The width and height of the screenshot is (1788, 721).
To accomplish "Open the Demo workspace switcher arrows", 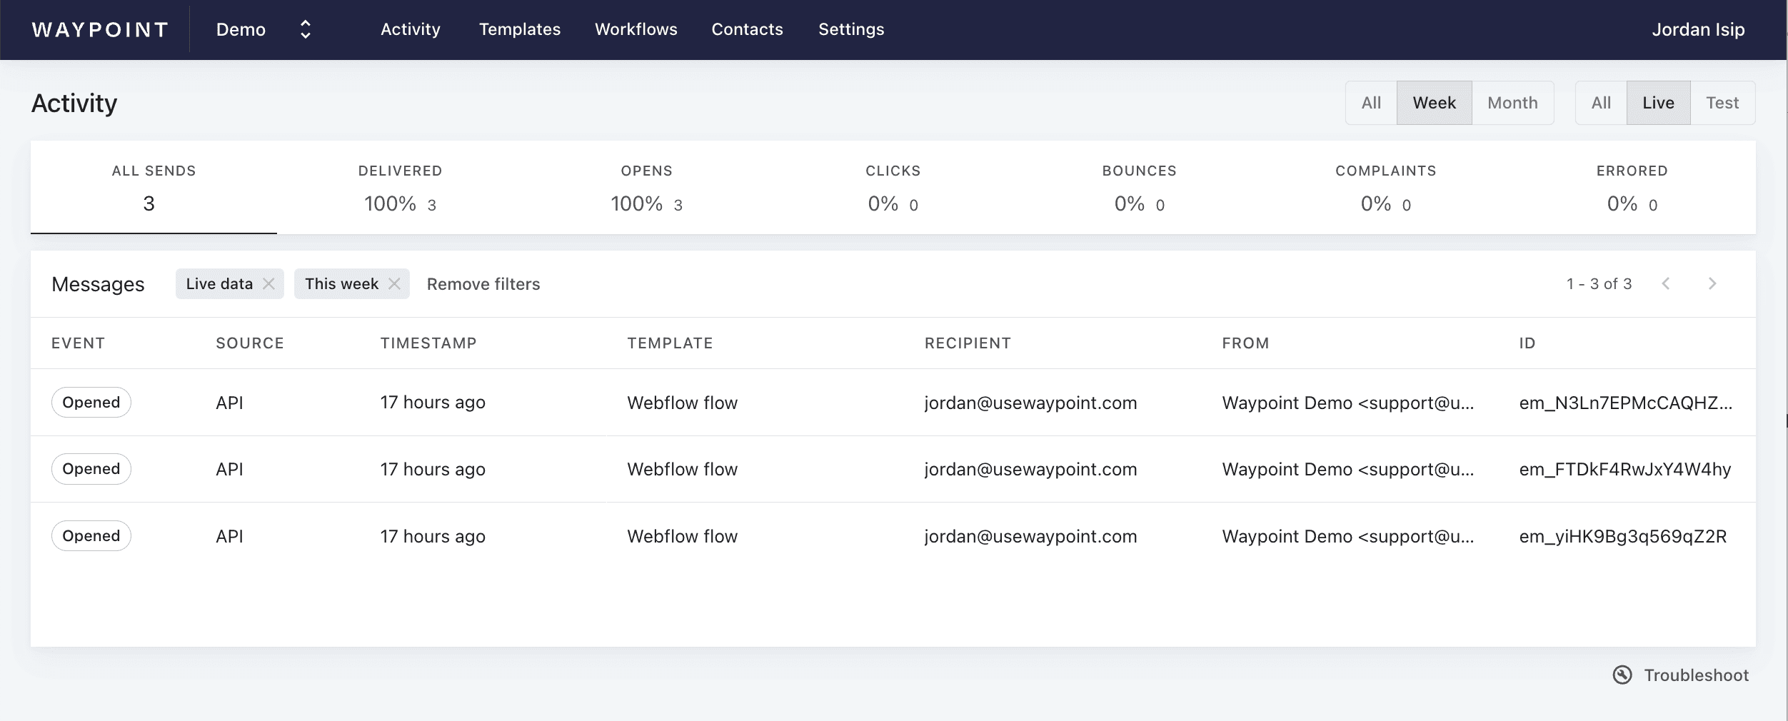I will 306,29.
